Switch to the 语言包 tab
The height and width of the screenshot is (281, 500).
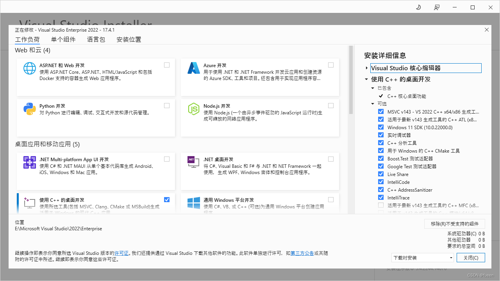[96, 39]
